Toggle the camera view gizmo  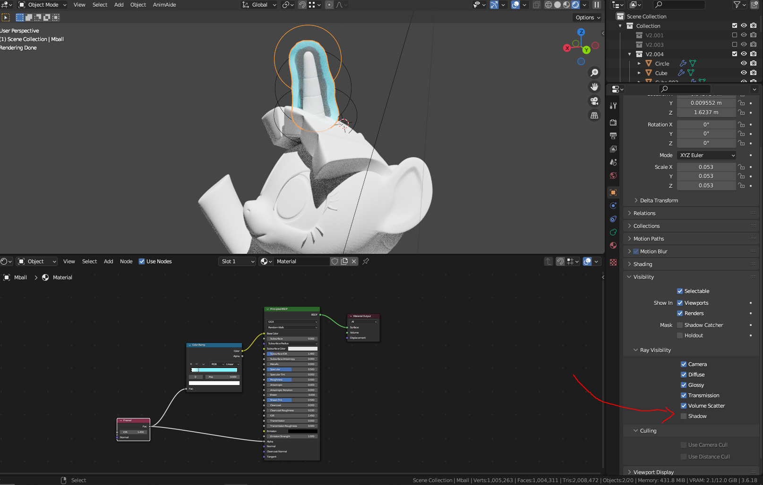[594, 101]
